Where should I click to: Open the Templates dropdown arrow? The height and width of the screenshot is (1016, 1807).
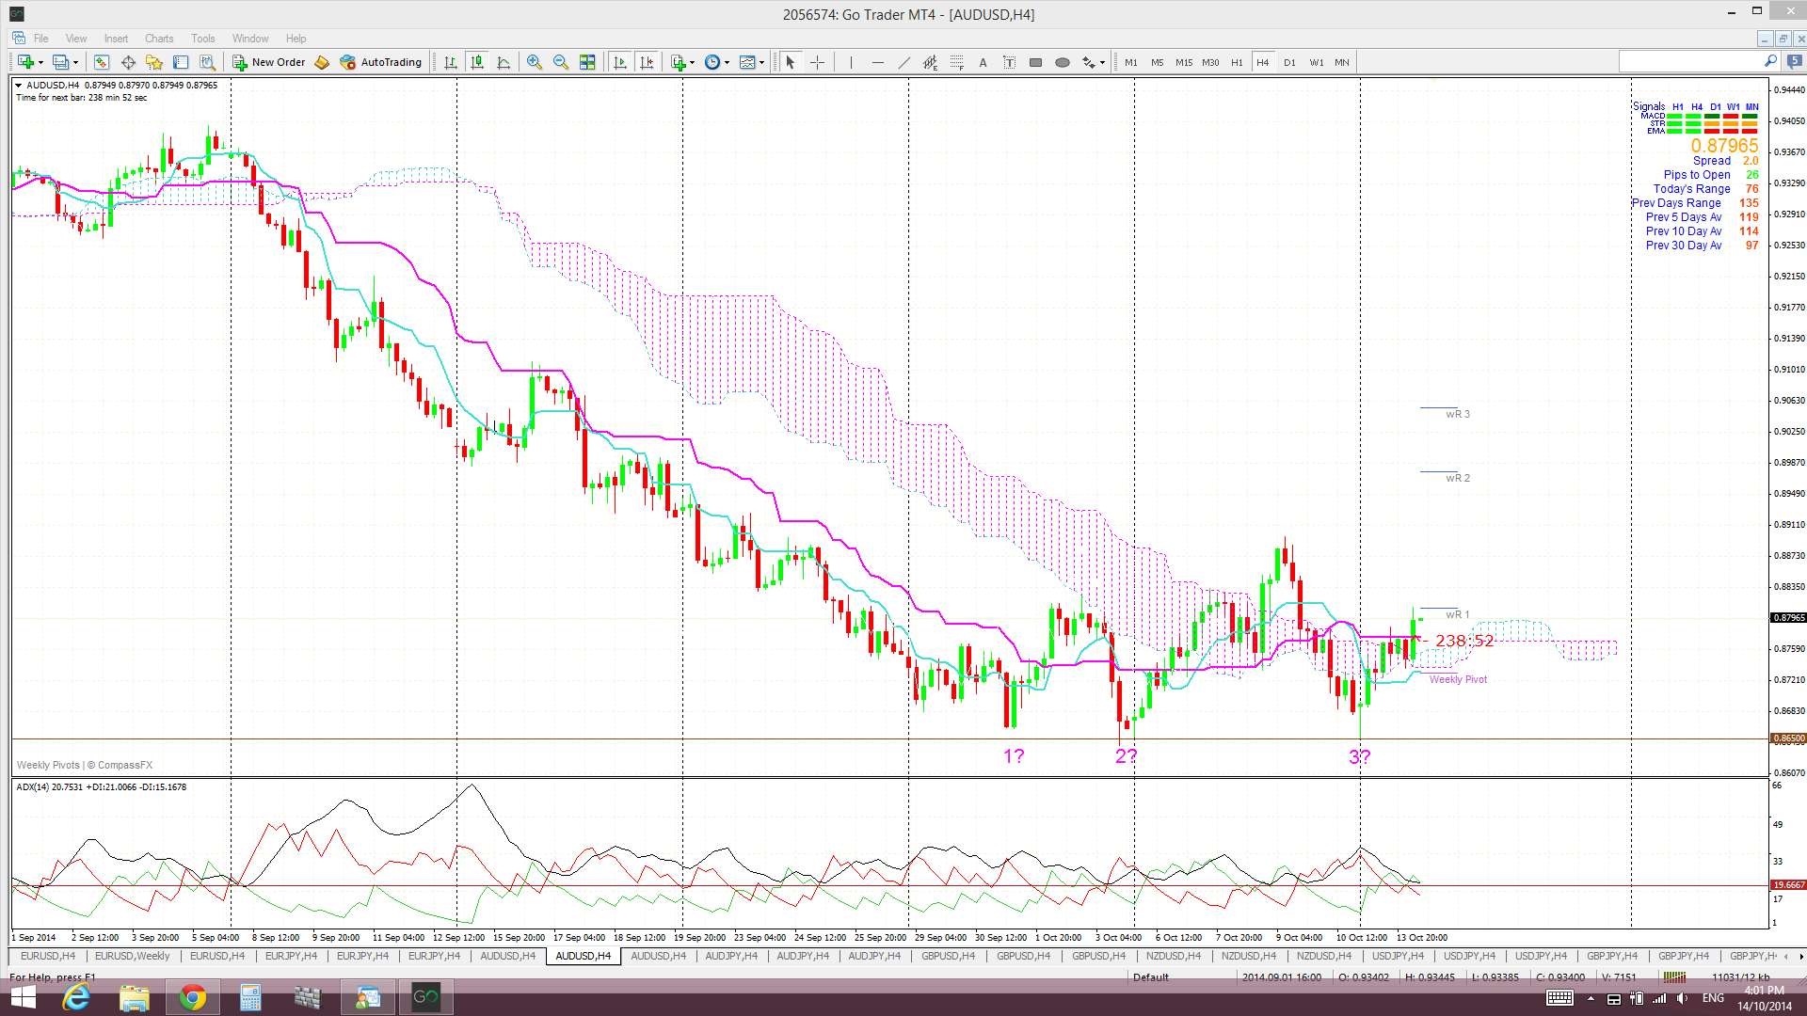pyautogui.click(x=761, y=62)
